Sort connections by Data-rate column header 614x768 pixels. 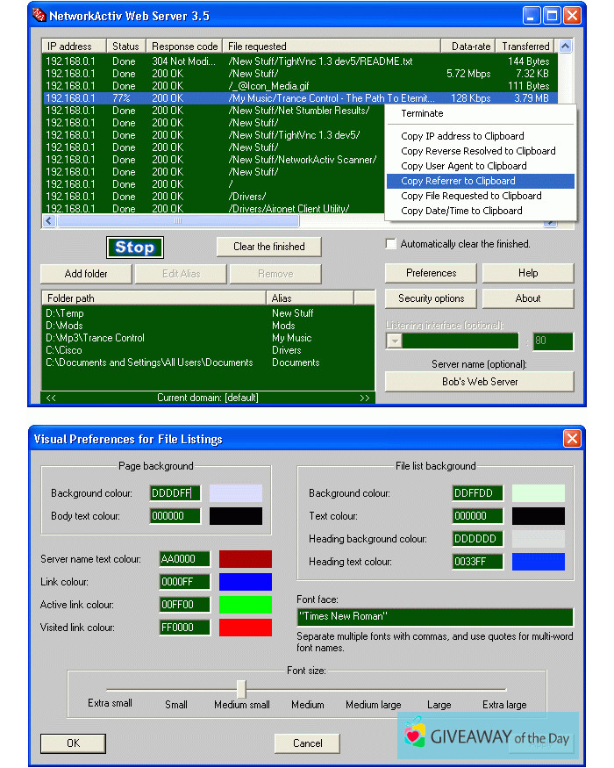pos(471,46)
